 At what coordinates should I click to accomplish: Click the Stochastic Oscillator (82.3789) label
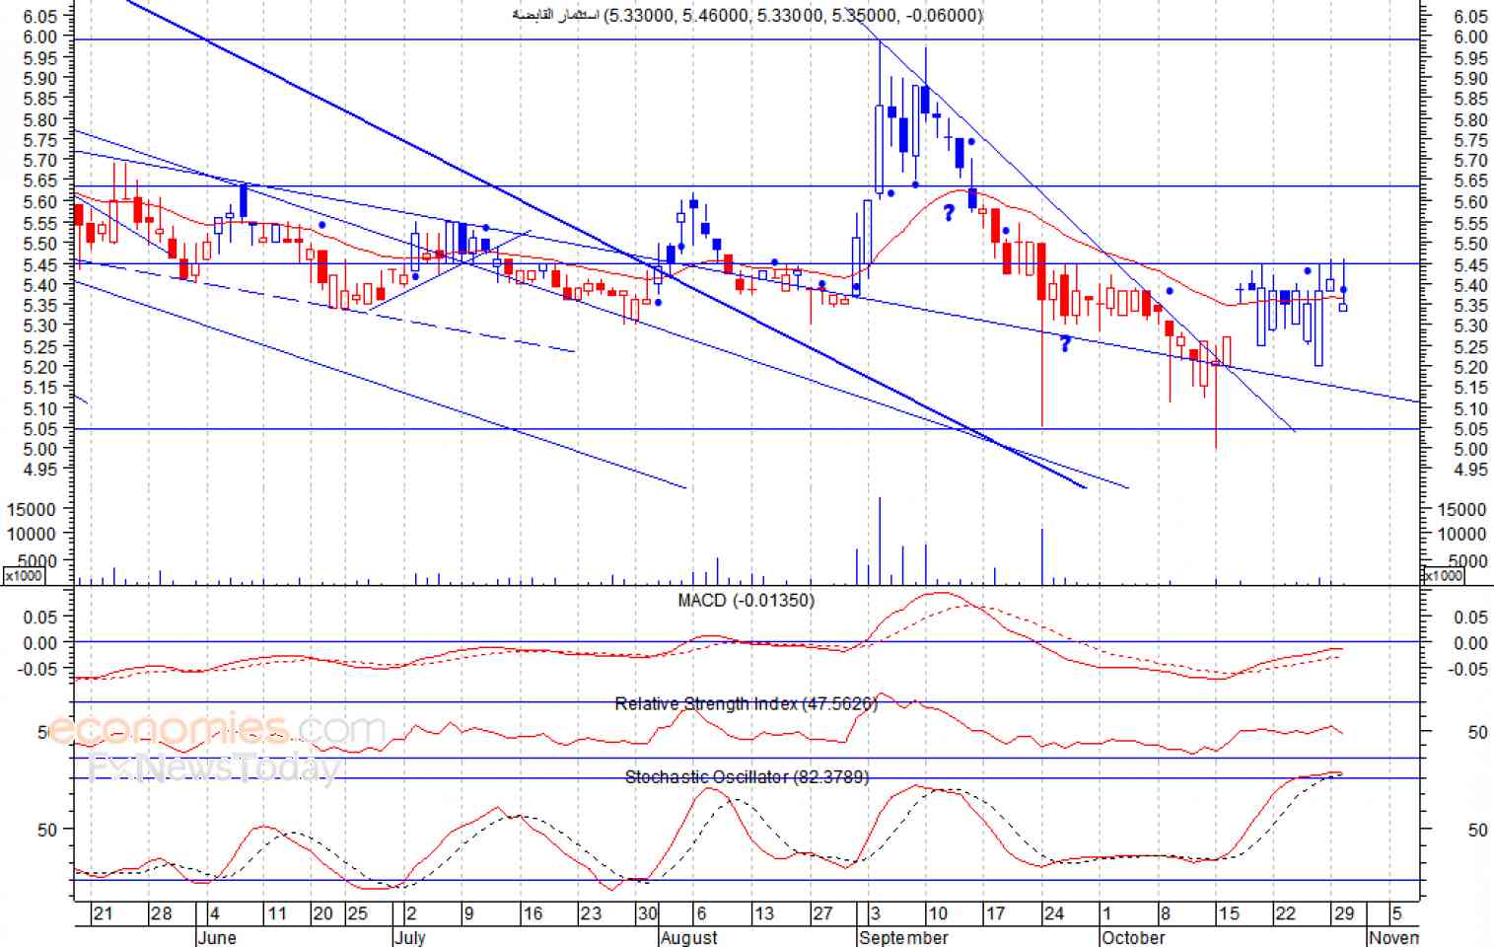(x=747, y=777)
